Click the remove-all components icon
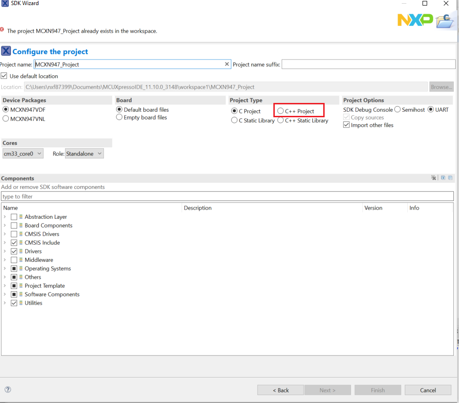Image resolution: width=459 pixels, height=403 pixels. coord(434,178)
